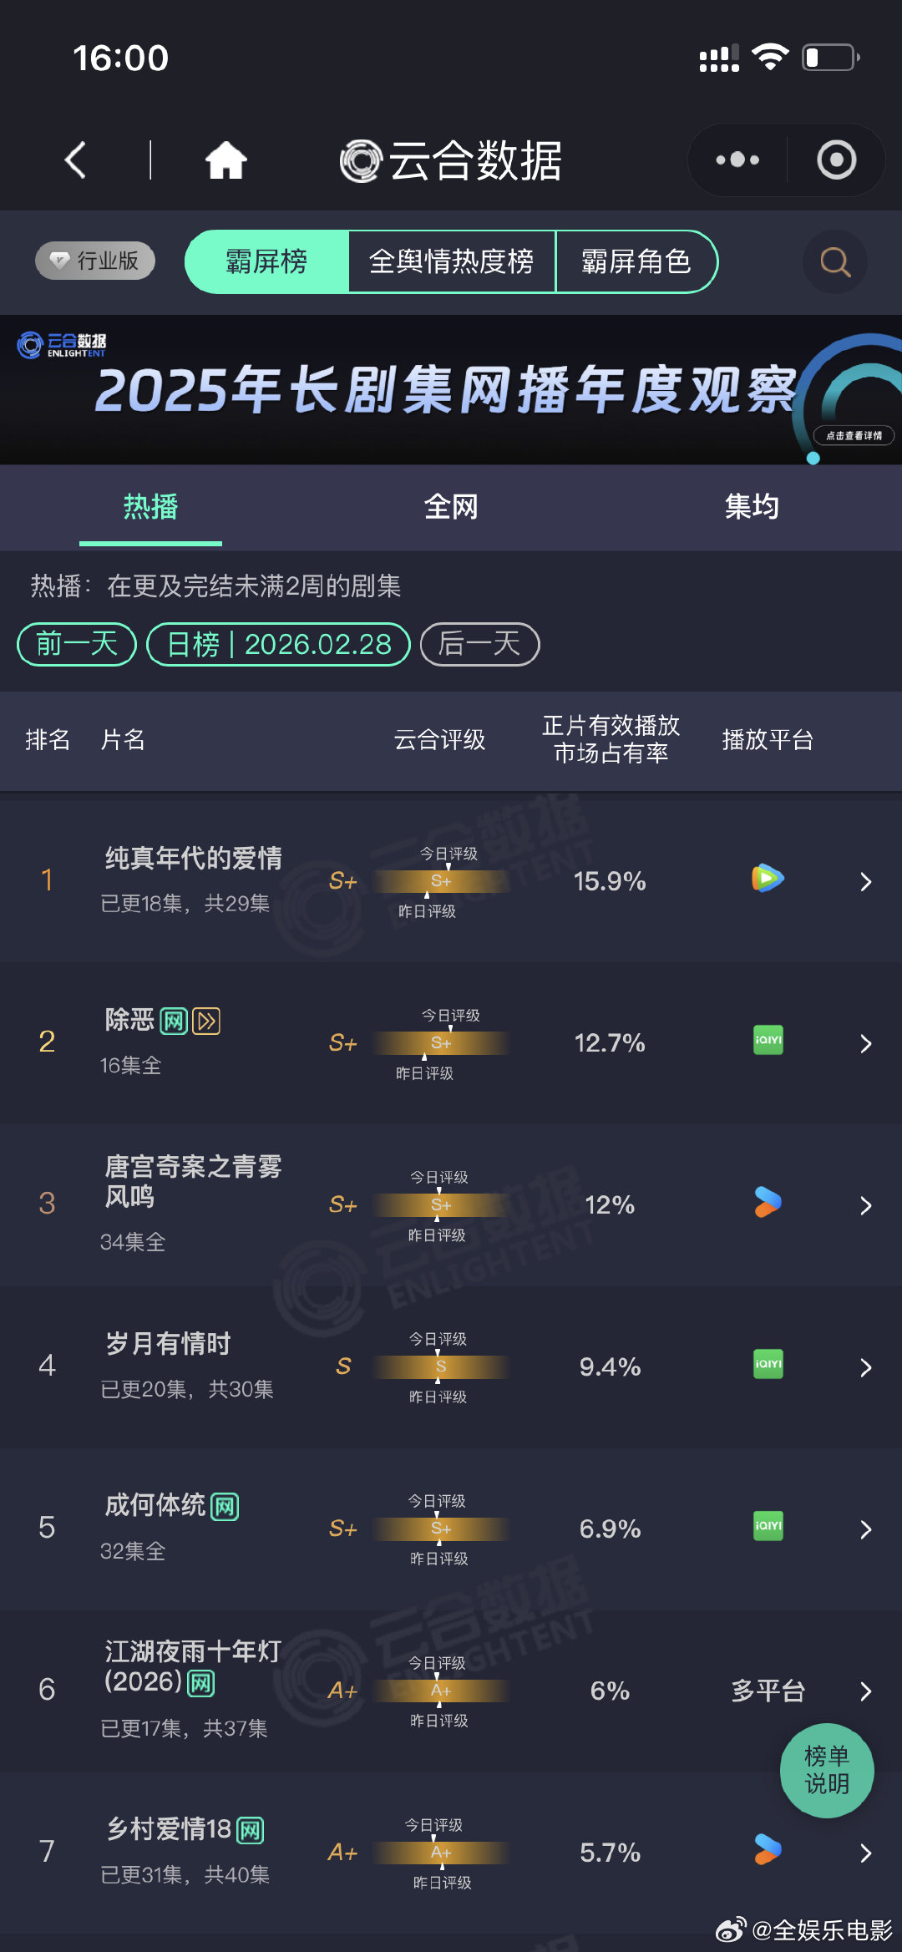
Task: Click 后一天 to view next day
Action: coord(479,644)
